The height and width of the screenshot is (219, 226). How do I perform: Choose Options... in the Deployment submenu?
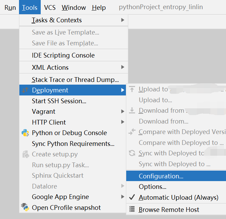click(x=176, y=187)
